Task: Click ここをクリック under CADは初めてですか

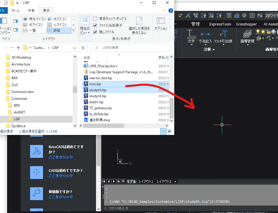Action: [61, 176]
